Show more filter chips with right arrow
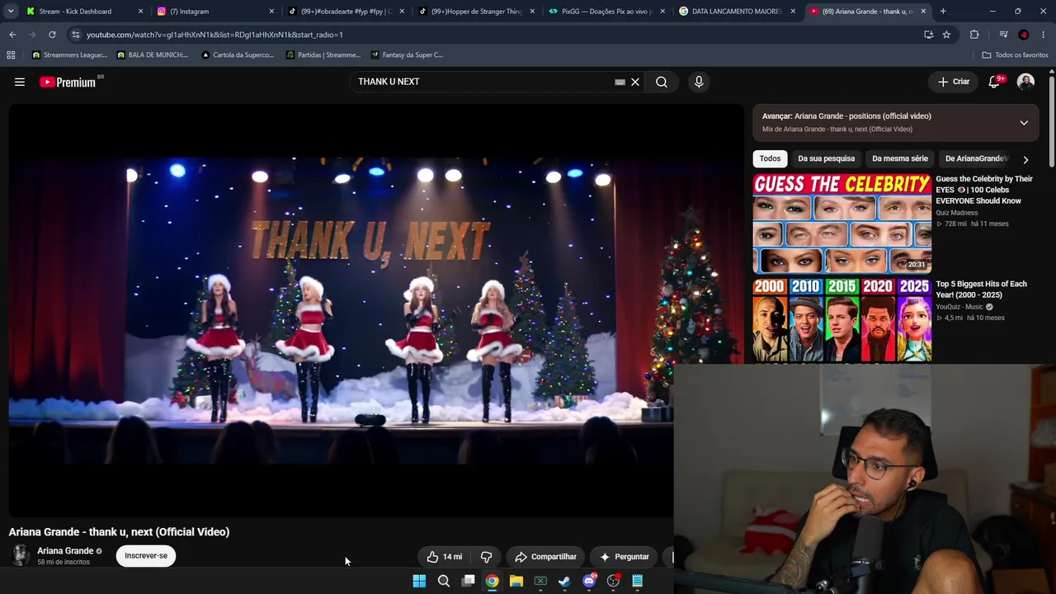1056x594 pixels. (1025, 159)
